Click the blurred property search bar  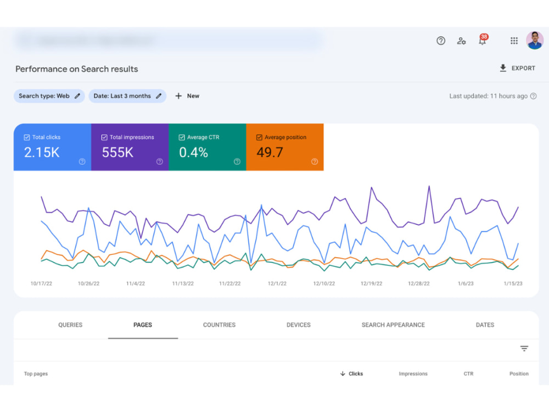point(169,41)
